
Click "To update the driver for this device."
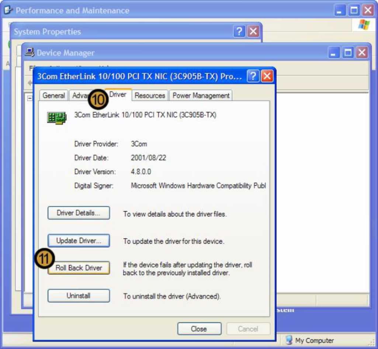coord(174,241)
